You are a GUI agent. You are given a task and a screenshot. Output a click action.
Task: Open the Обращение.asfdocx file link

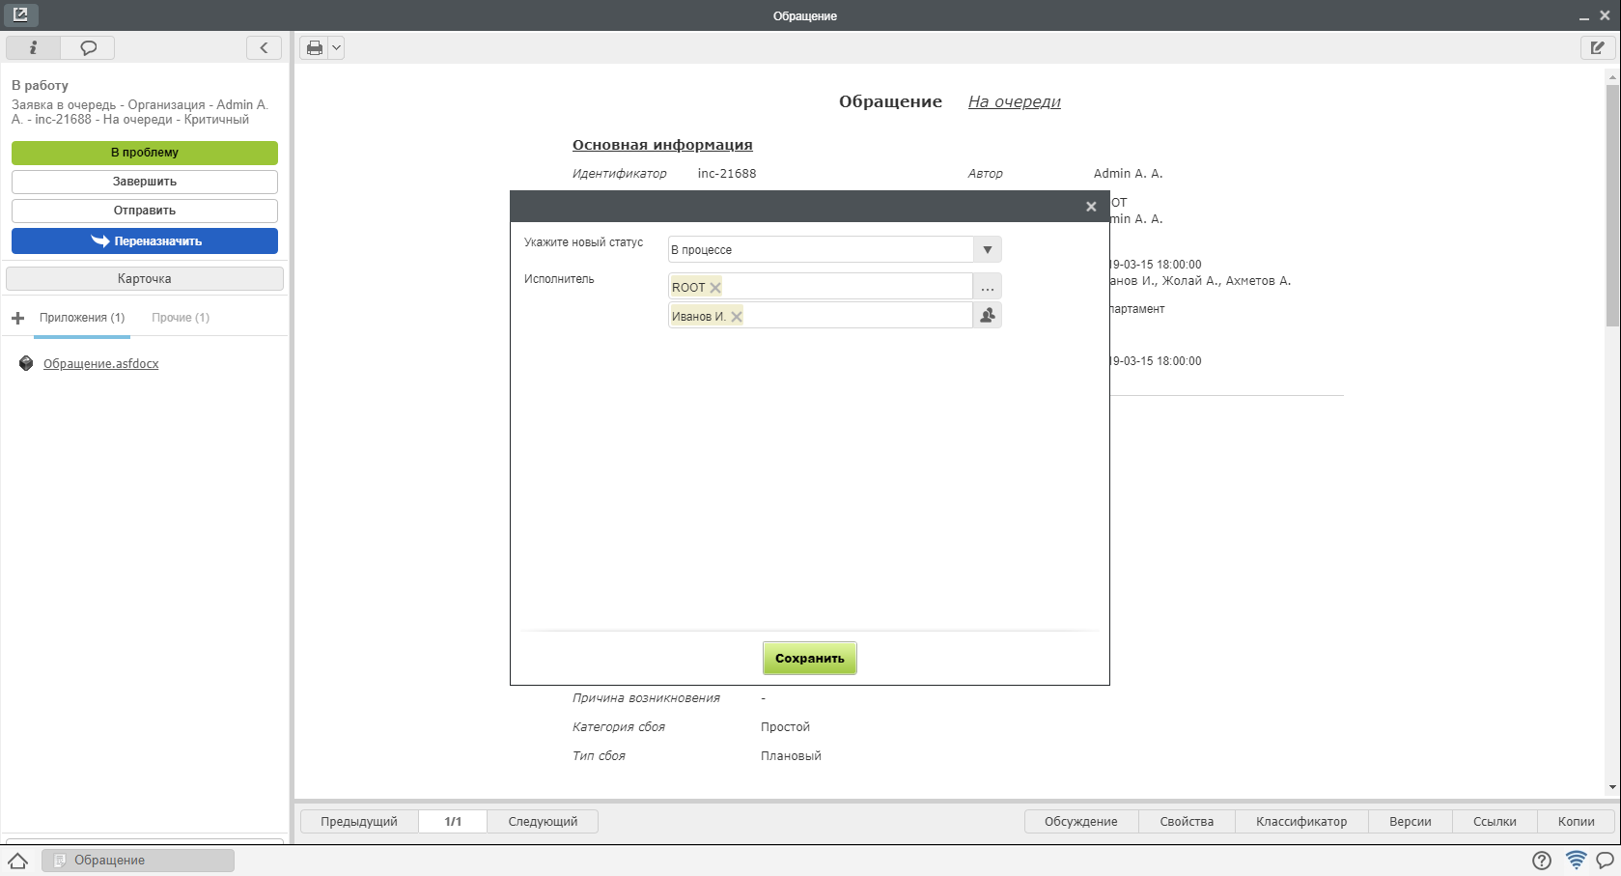101,364
